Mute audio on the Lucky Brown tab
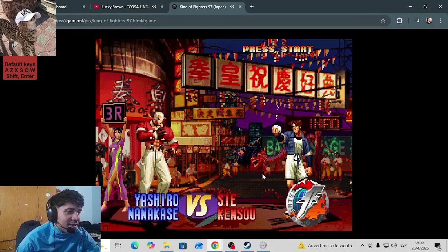 pyautogui.click(x=154, y=7)
